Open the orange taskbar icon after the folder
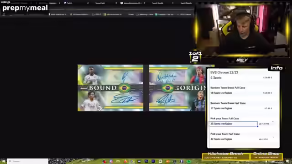The image size is (292, 164). tap(125, 161)
